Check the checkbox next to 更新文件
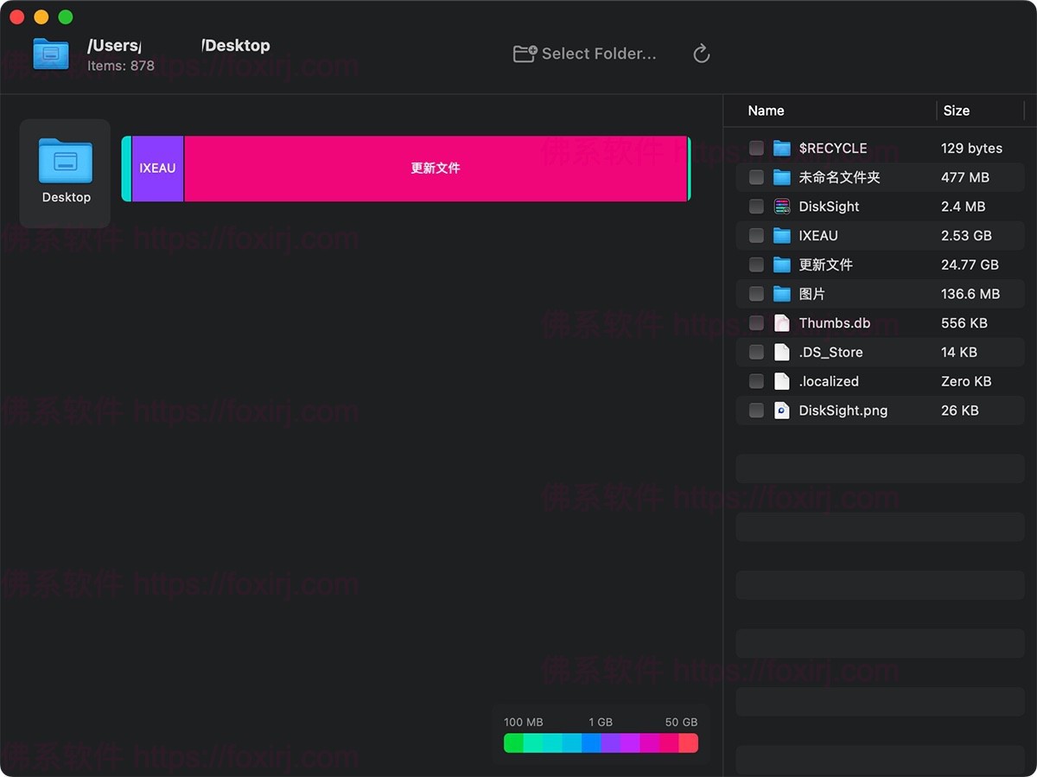The height and width of the screenshot is (777, 1037). click(756, 264)
